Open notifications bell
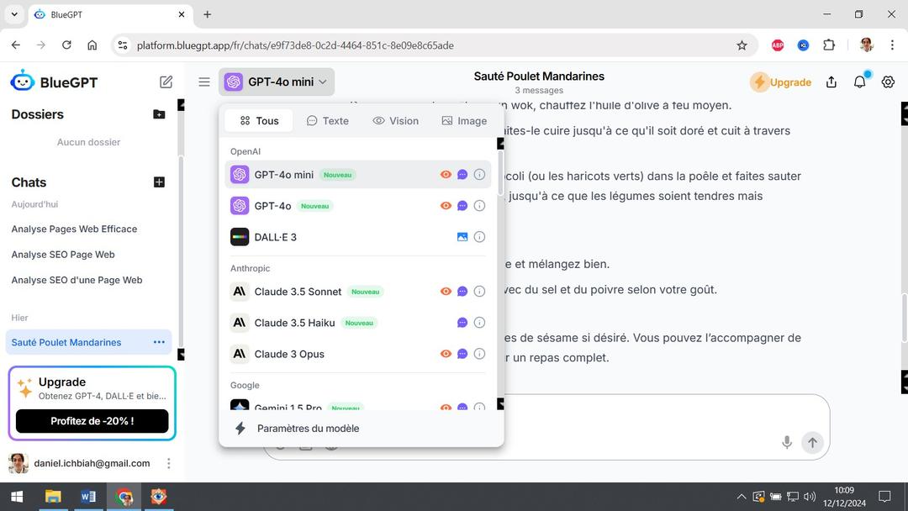This screenshot has width=908, height=511. click(860, 82)
